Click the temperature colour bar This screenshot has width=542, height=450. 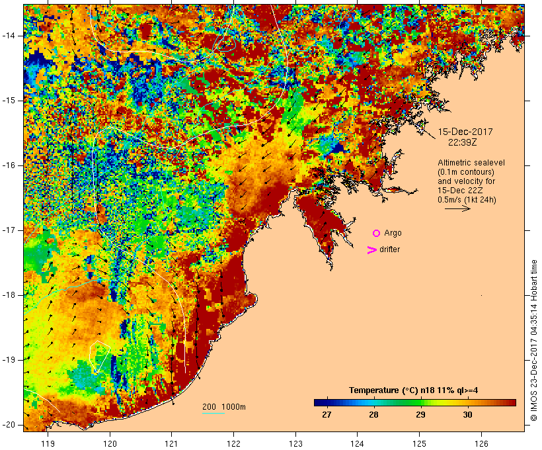point(415,402)
